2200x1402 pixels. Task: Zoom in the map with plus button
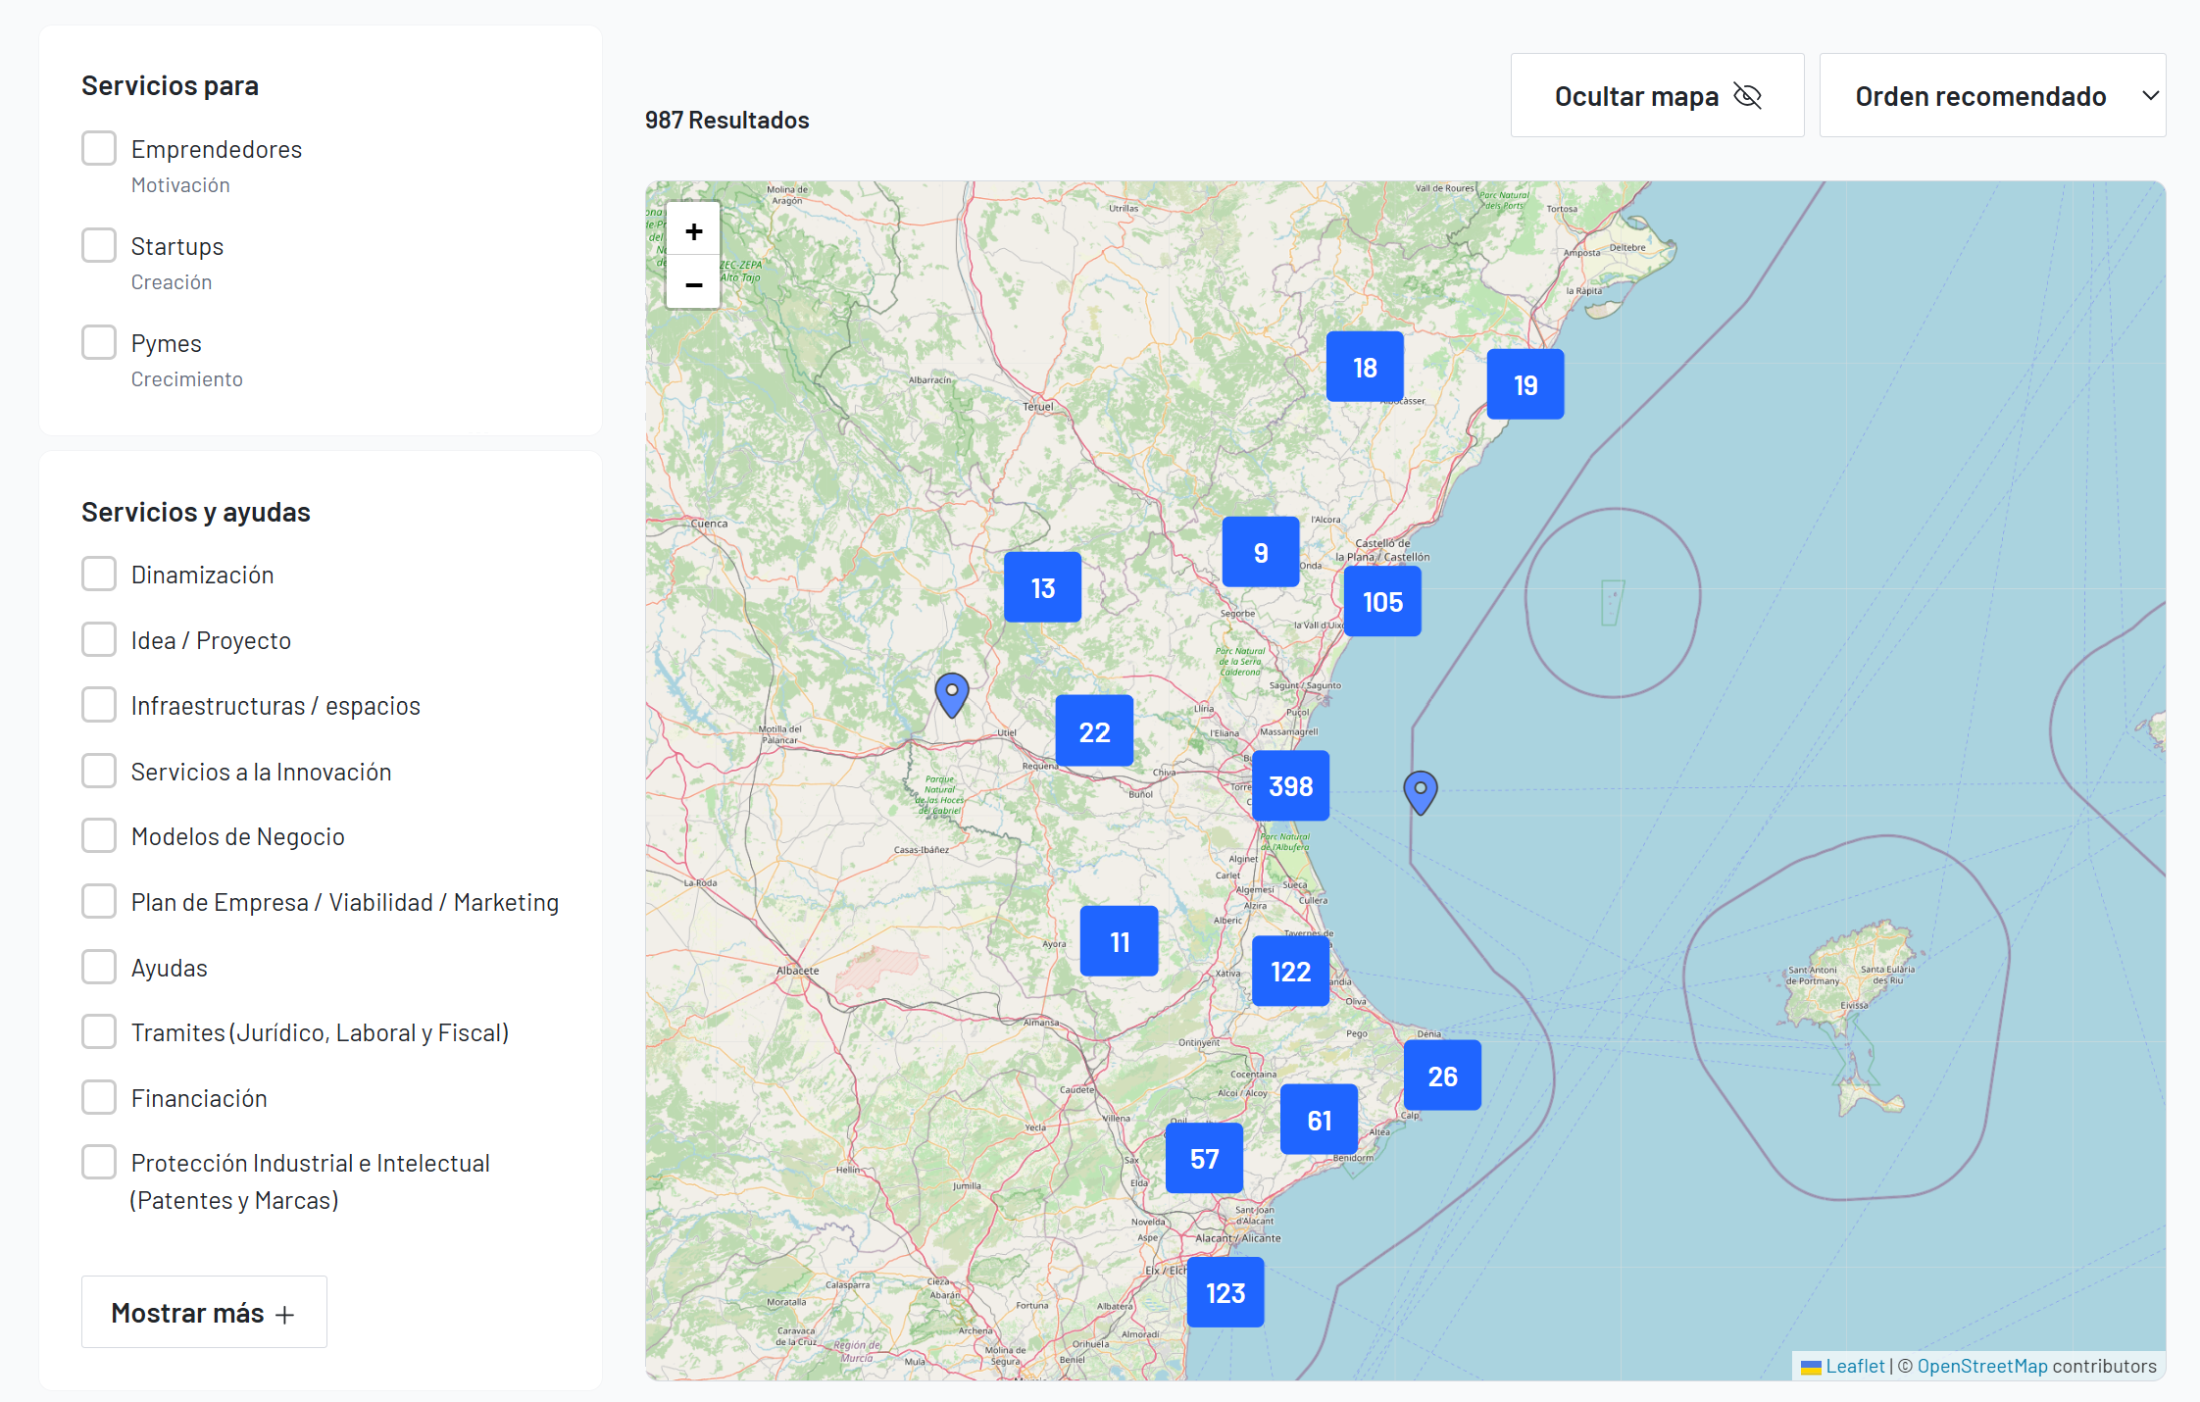(693, 231)
